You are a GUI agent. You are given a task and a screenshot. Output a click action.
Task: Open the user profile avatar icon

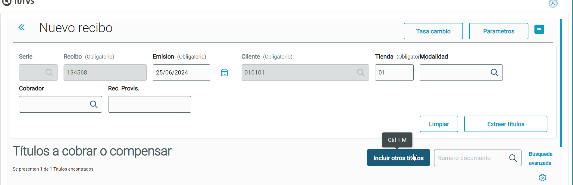pos(553,4)
